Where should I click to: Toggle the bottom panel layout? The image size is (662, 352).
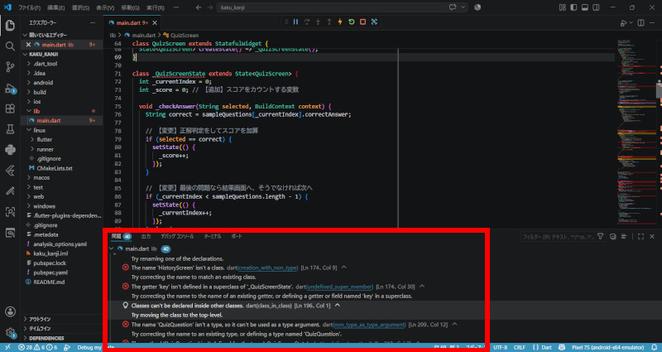[585, 7]
